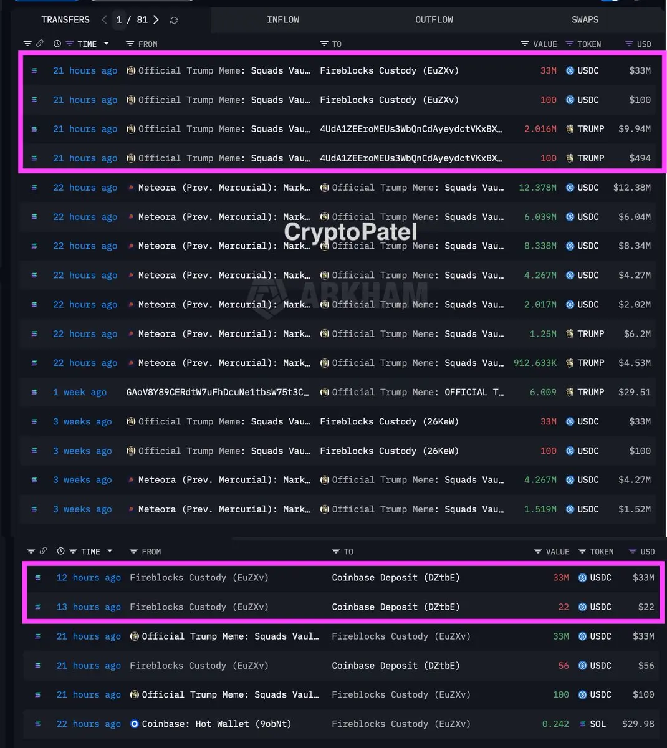This screenshot has width=667, height=748.
Task: Open the leftmost filter icon in the second table header
Action: (x=31, y=551)
